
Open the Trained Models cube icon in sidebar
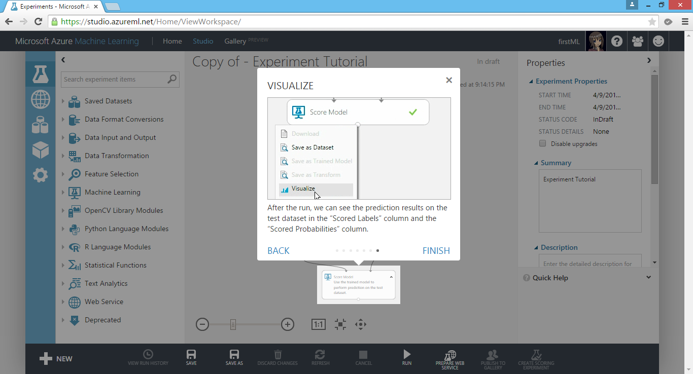(41, 150)
